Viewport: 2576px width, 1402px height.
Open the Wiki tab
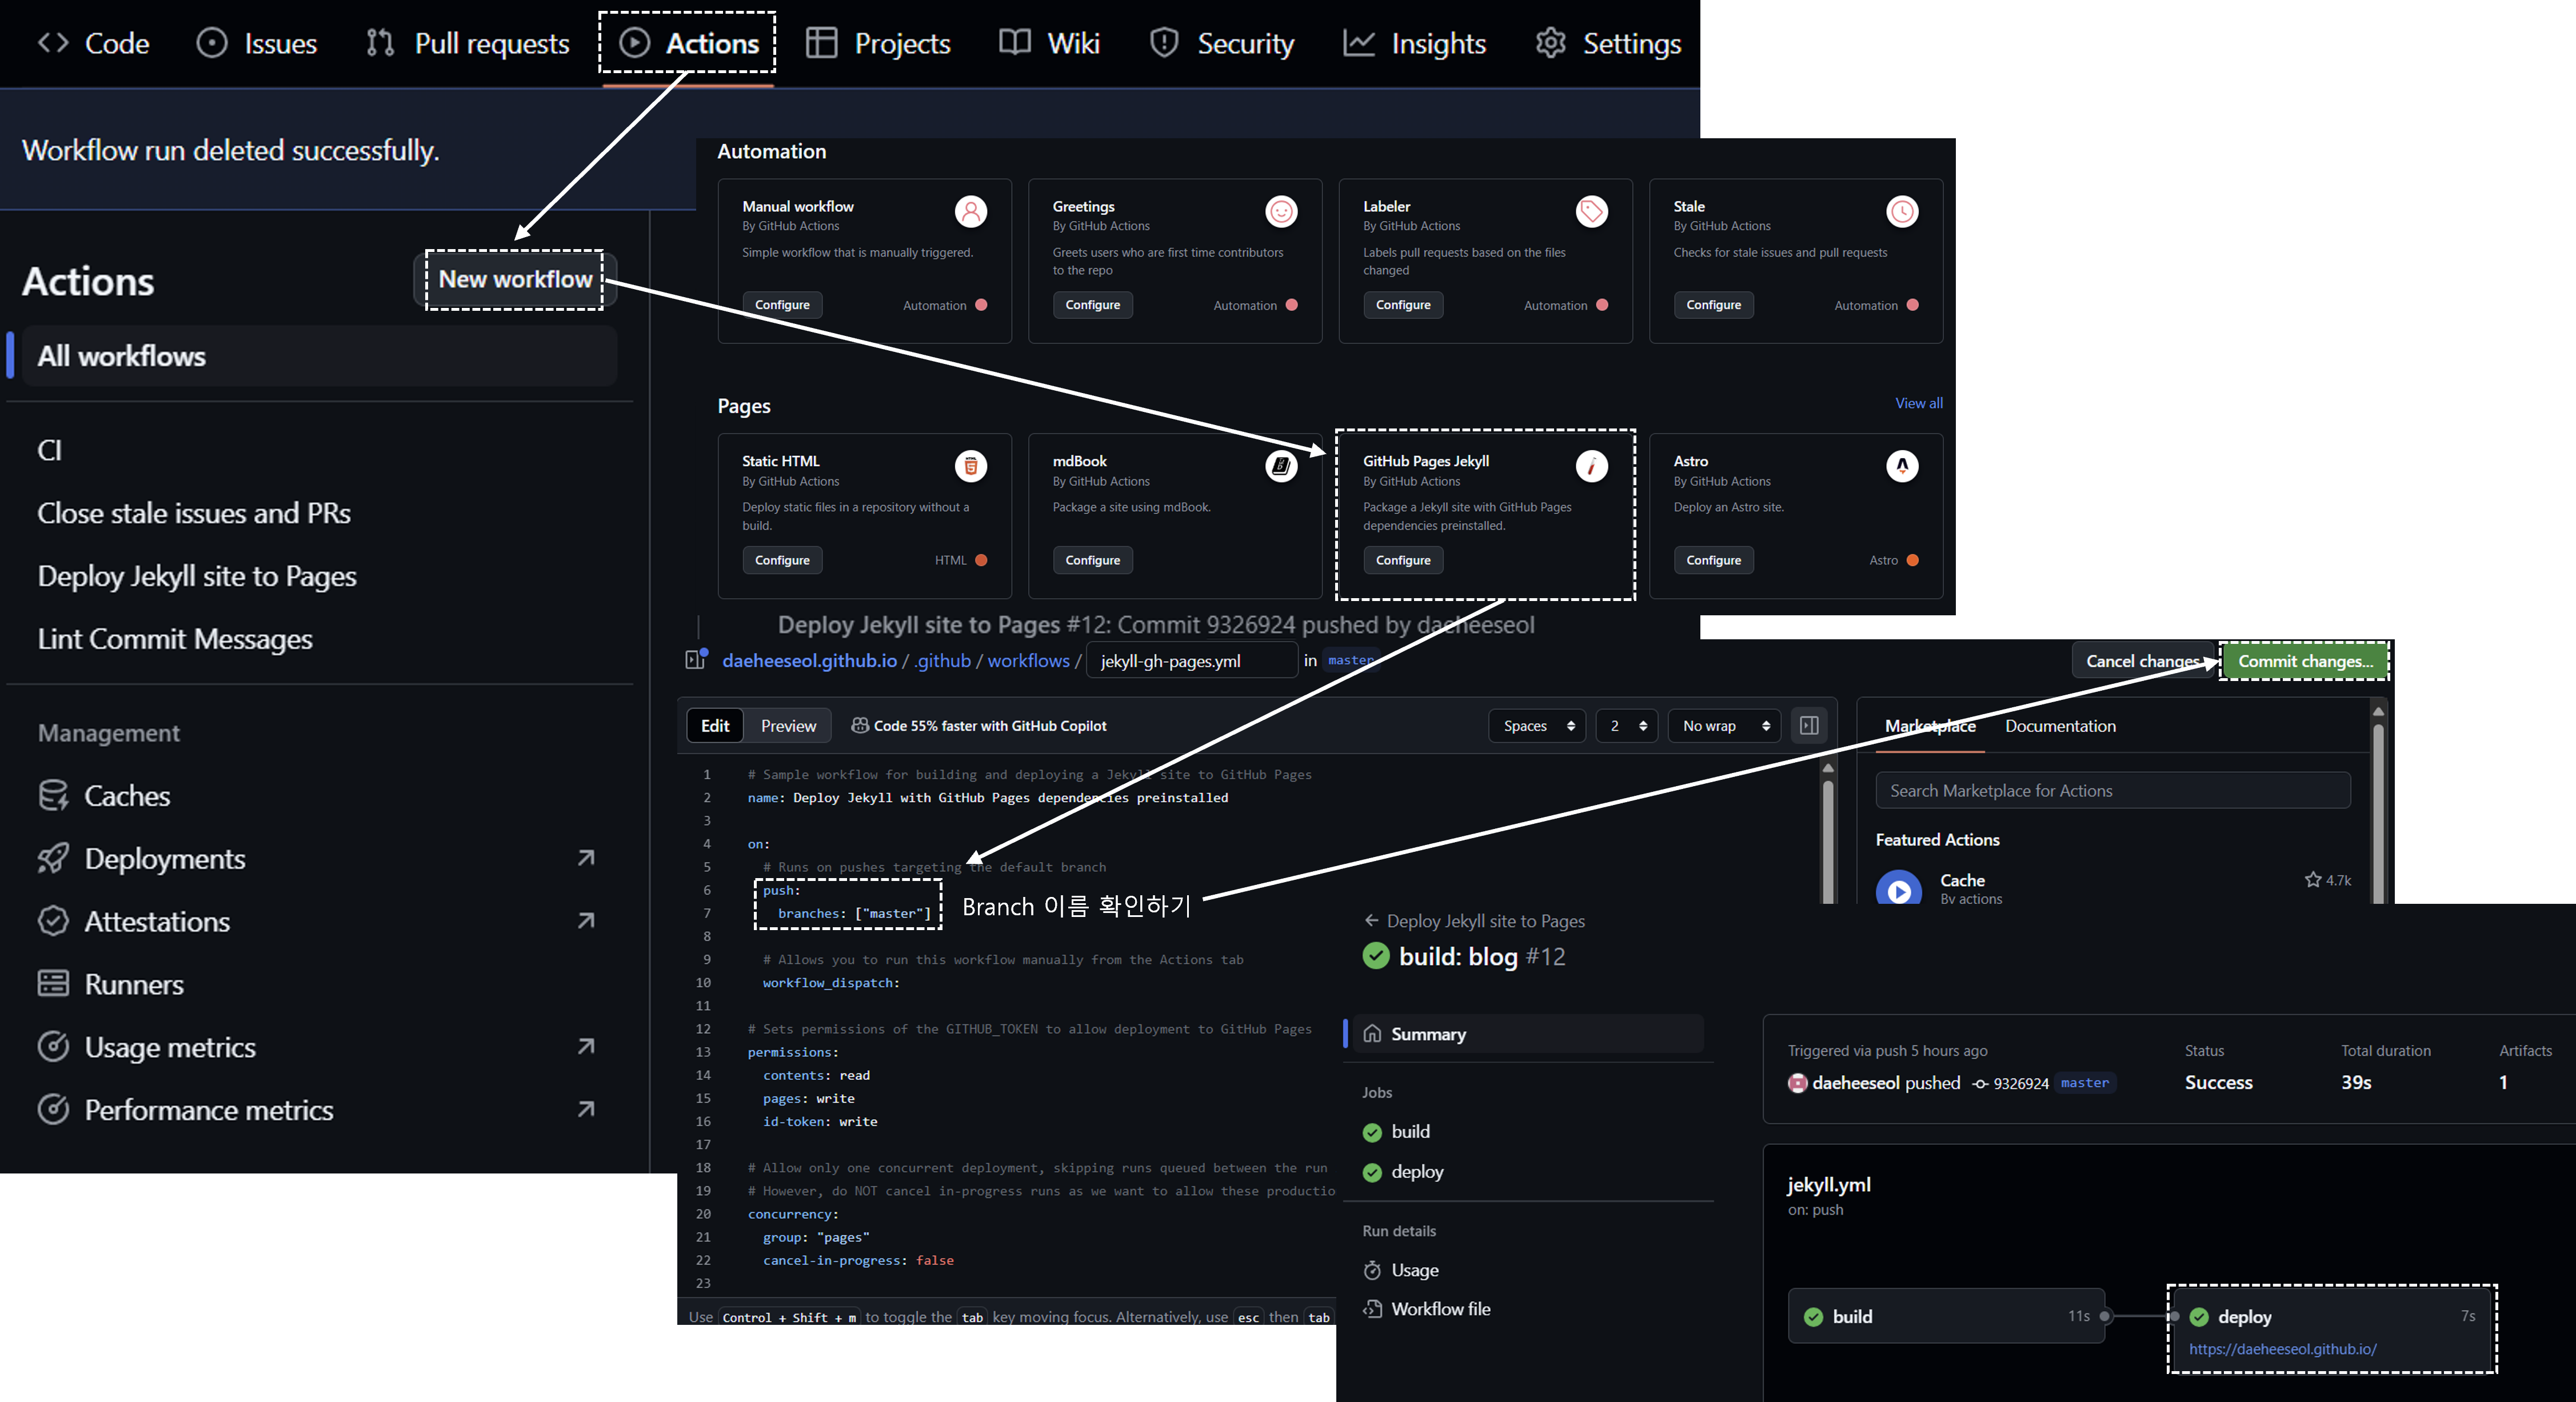[x=1049, y=43]
